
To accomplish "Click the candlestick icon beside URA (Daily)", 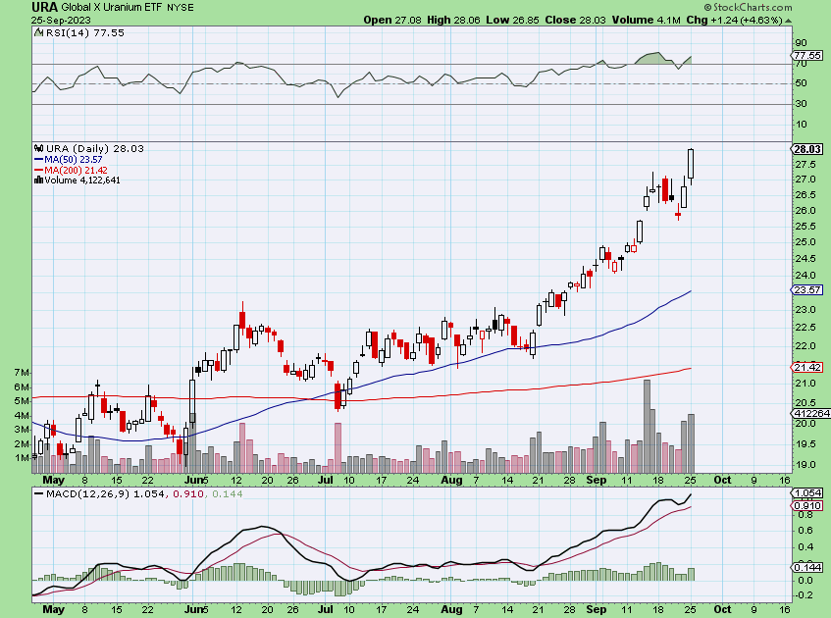I will 38,149.
